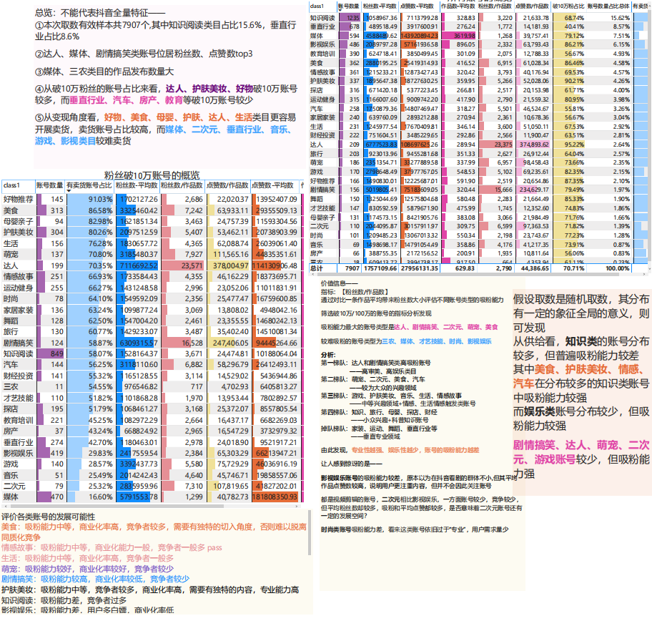Select 音乐 row in 粉丝破10万 table
This screenshot has height=621, width=652.
(x=152, y=475)
